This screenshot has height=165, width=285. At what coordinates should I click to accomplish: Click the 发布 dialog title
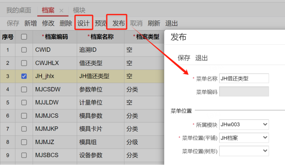click(179, 37)
